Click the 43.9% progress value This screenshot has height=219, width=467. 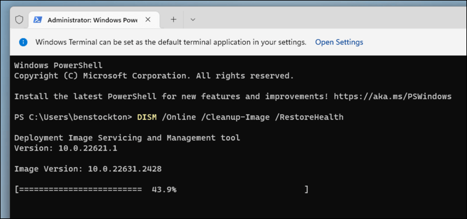pyautogui.click(x=164, y=190)
